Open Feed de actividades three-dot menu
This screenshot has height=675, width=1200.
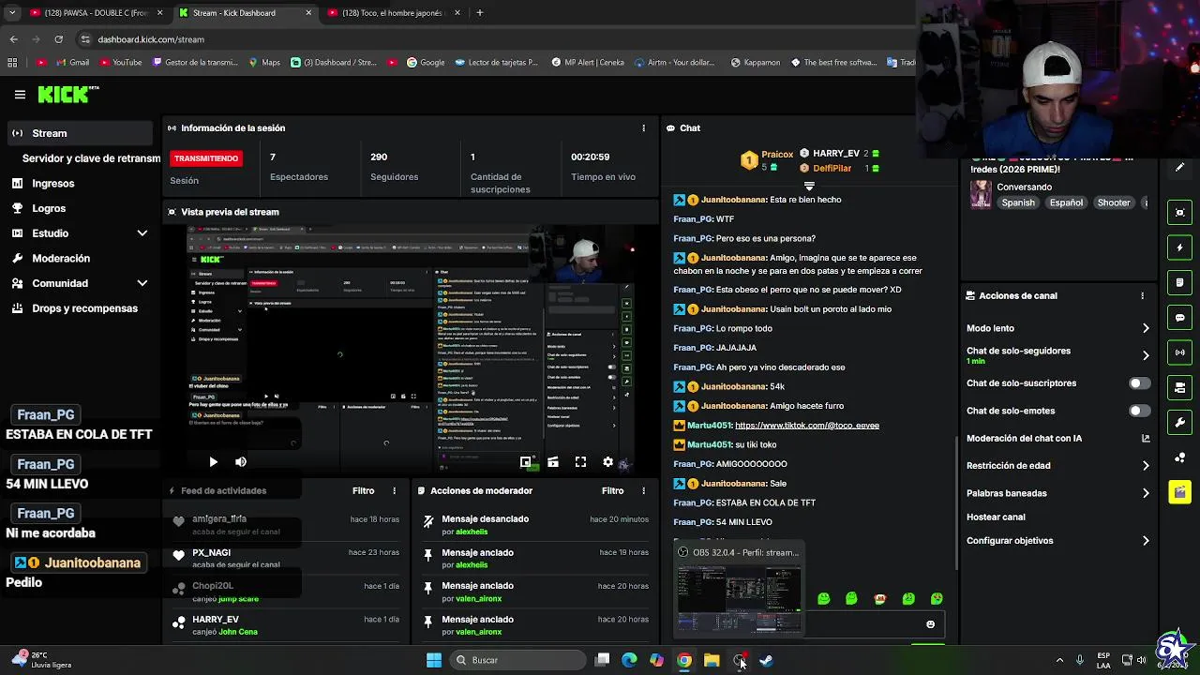click(x=394, y=491)
